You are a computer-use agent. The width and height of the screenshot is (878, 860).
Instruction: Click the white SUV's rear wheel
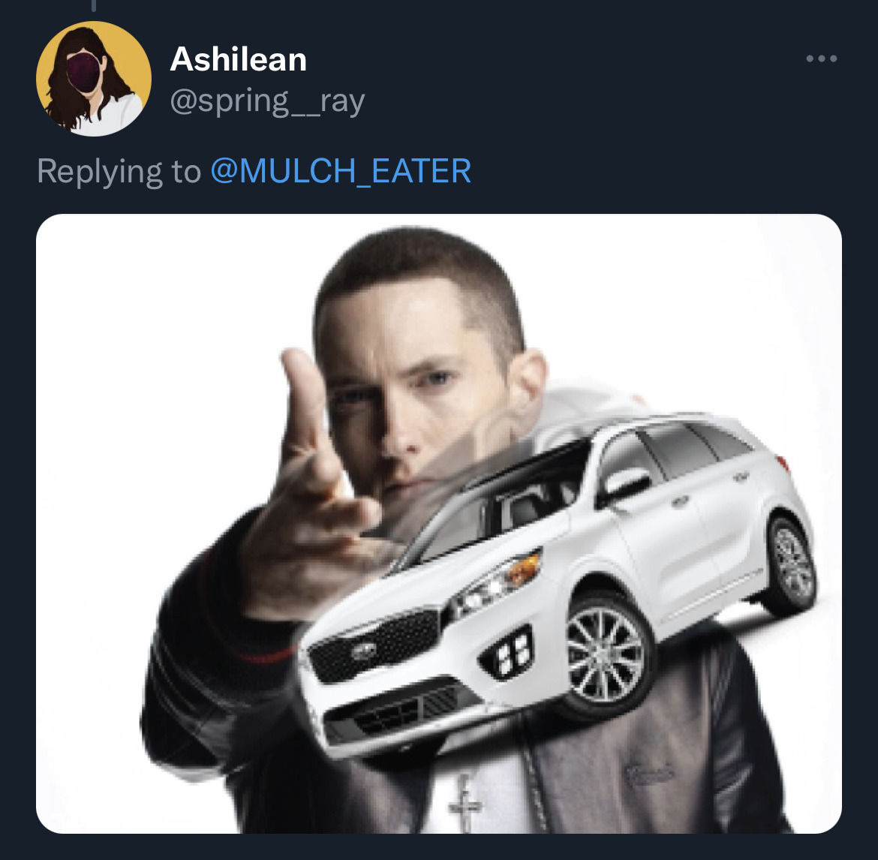coord(792,563)
